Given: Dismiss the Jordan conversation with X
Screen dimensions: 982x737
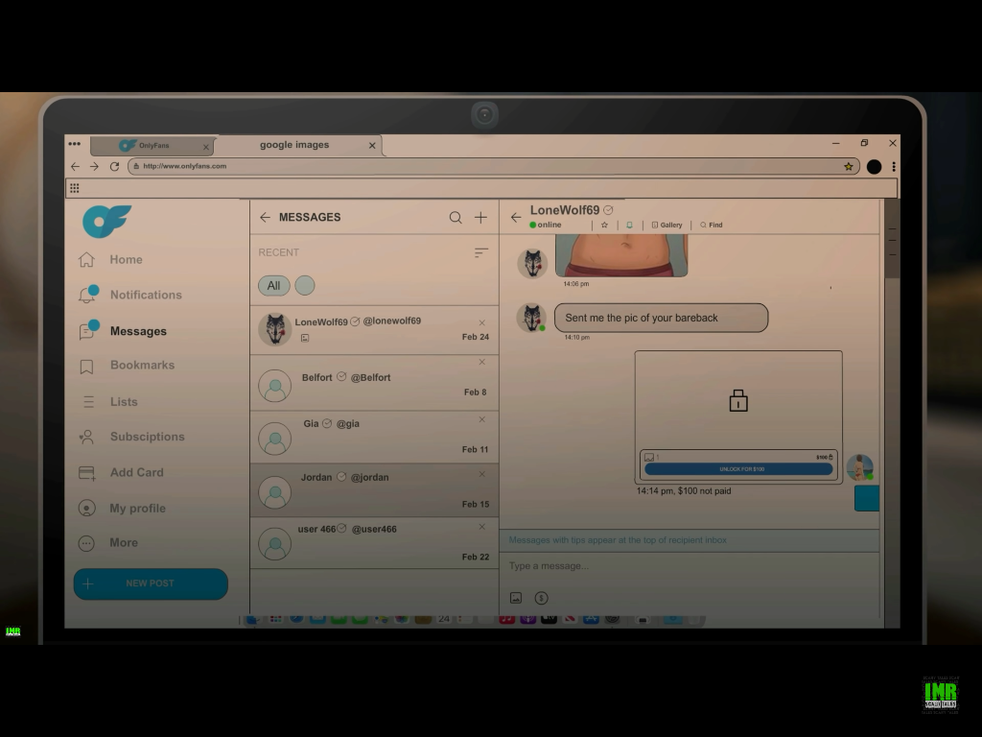Looking at the screenshot, I should (482, 474).
